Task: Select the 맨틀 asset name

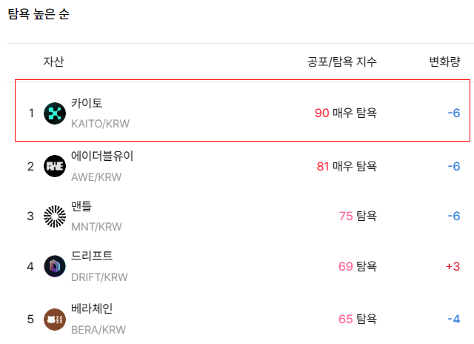Action: coord(81,206)
